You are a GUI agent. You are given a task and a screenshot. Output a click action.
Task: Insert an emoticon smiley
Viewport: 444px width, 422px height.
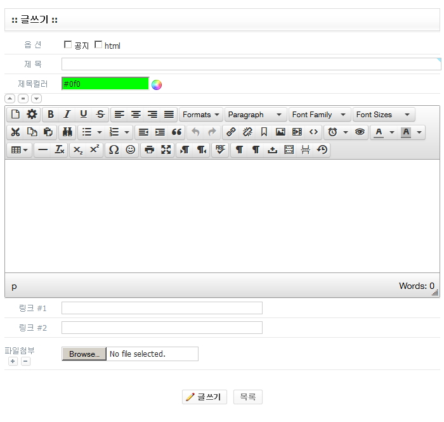tap(130, 150)
